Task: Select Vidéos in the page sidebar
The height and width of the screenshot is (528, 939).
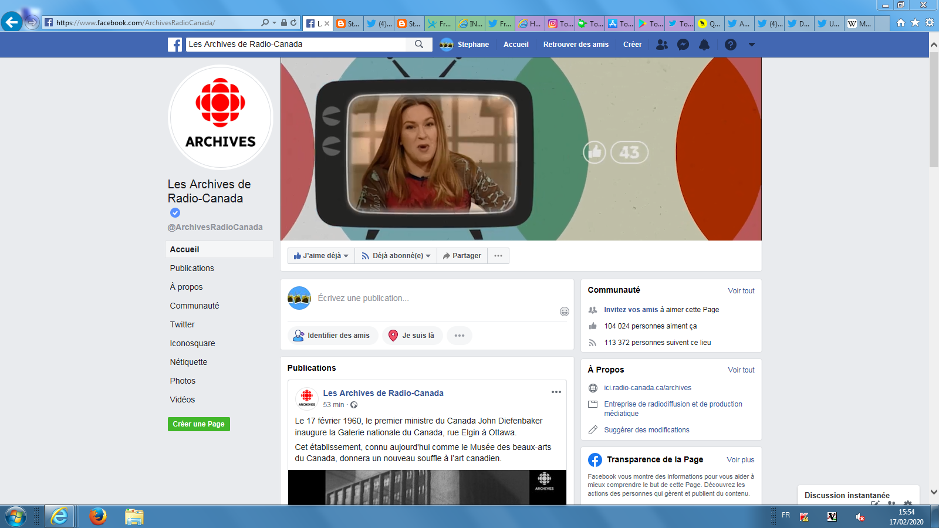Action: tap(183, 400)
